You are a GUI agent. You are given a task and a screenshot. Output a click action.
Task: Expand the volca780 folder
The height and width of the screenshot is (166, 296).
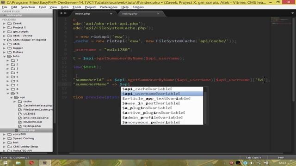4,134
